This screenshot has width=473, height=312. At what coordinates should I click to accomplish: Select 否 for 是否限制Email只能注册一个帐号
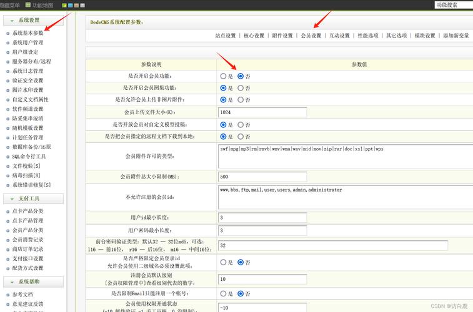pos(241,294)
